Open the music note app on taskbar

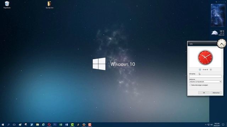coord(78,125)
